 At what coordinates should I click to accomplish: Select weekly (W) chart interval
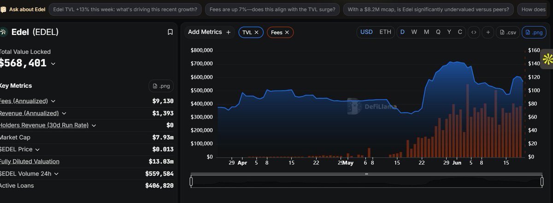(414, 32)
